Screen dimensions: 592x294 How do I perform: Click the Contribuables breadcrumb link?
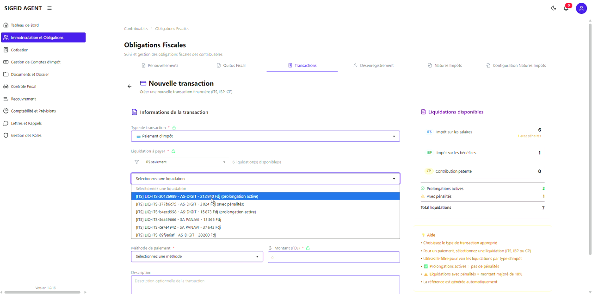(x=136, y=29)
